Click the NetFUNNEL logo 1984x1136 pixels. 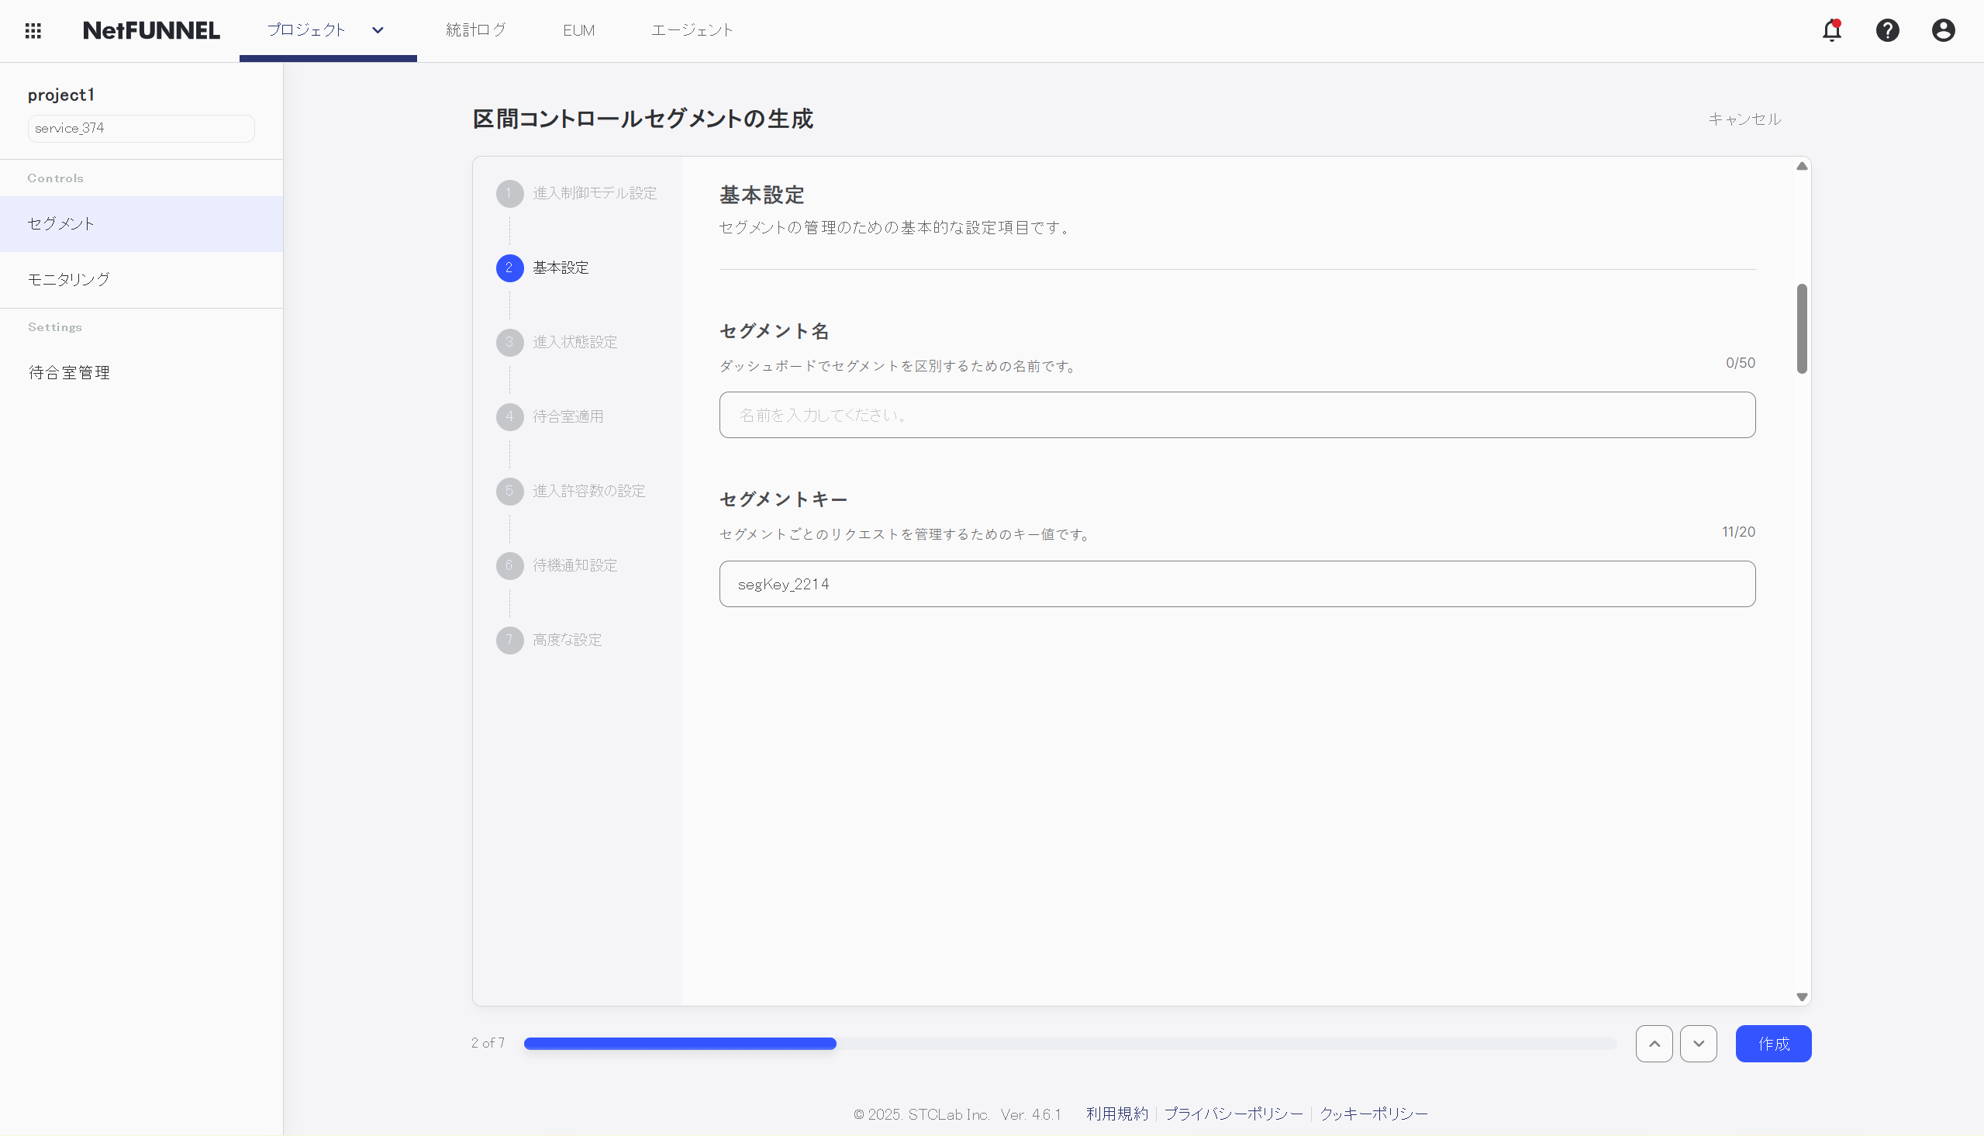click(x=150, y=30)
